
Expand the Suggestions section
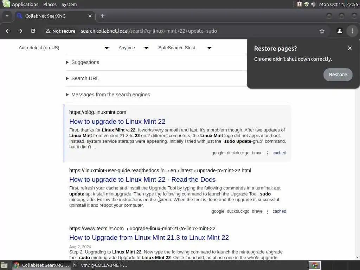coord(83,62)
